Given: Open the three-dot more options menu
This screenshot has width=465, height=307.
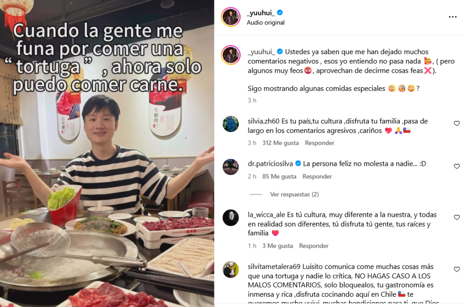Looking at the screenshot, I should [452, 17].
